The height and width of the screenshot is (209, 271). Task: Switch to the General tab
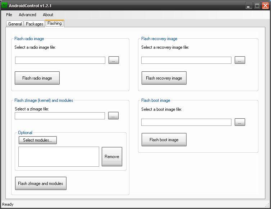click(15, 24)
